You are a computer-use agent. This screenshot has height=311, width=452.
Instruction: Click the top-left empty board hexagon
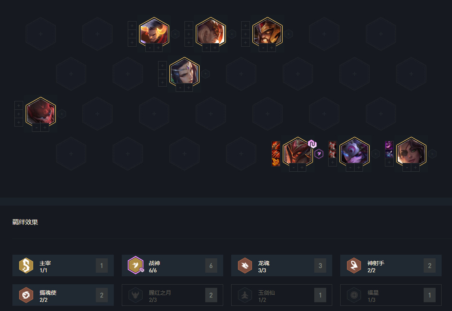[x=41, y=34]
